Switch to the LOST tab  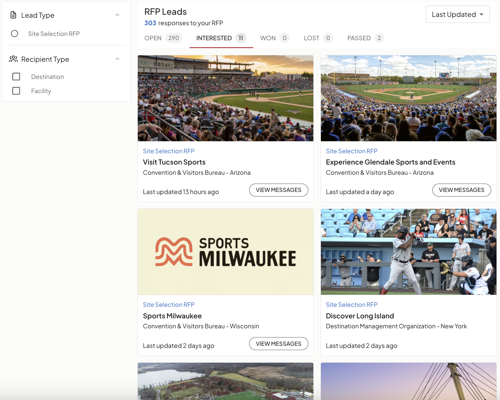tap(318, 38)
